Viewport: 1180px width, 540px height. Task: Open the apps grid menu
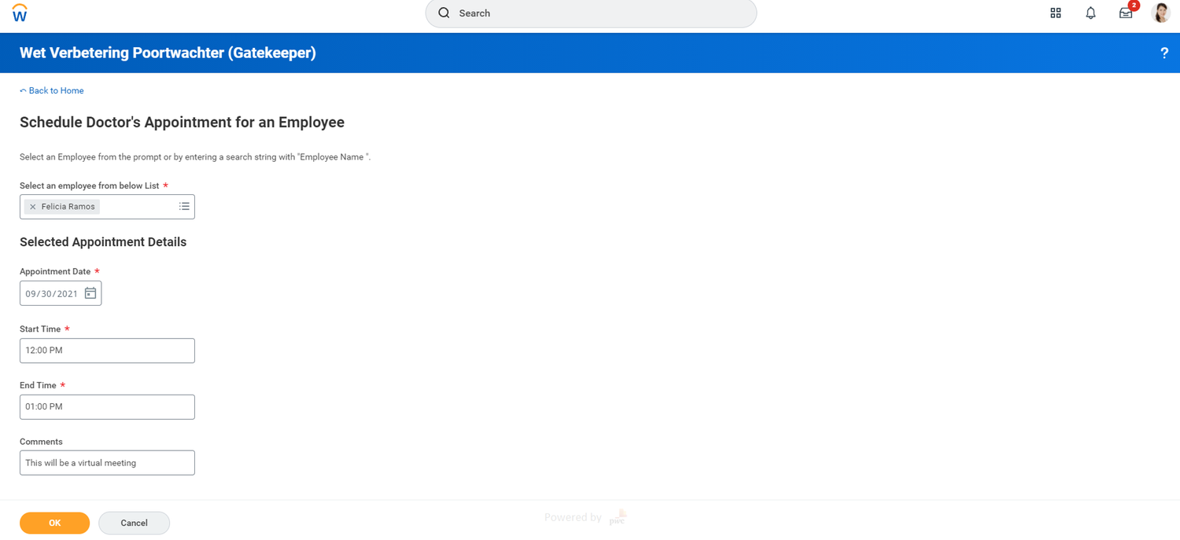pyautogui.click(x=1055, y=13)
